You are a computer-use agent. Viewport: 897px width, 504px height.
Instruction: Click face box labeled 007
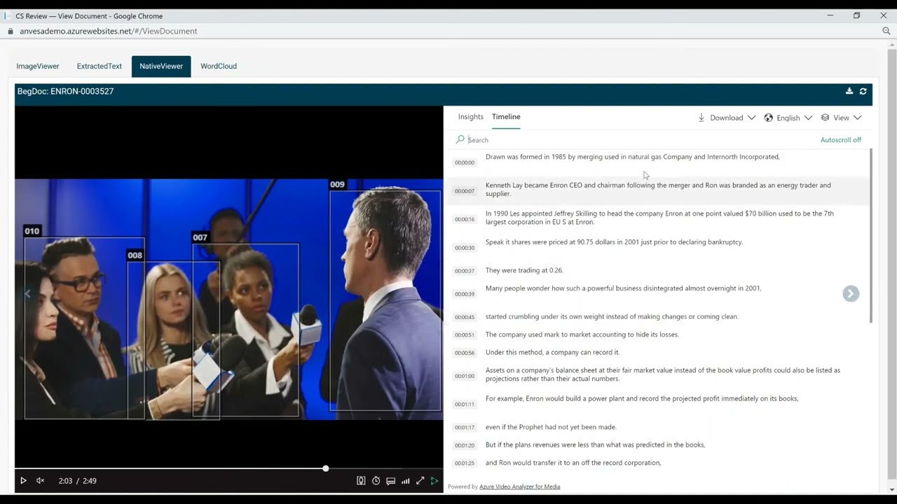pos(245,330)
